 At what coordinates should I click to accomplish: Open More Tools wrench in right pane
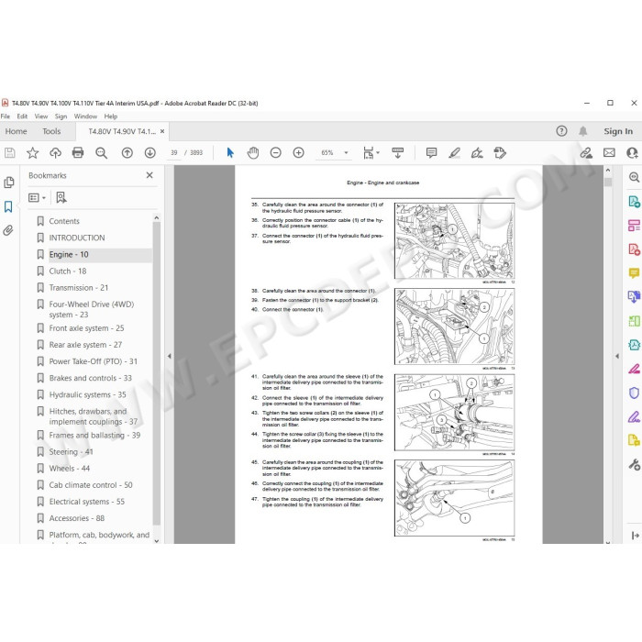(x=635, y=465)
